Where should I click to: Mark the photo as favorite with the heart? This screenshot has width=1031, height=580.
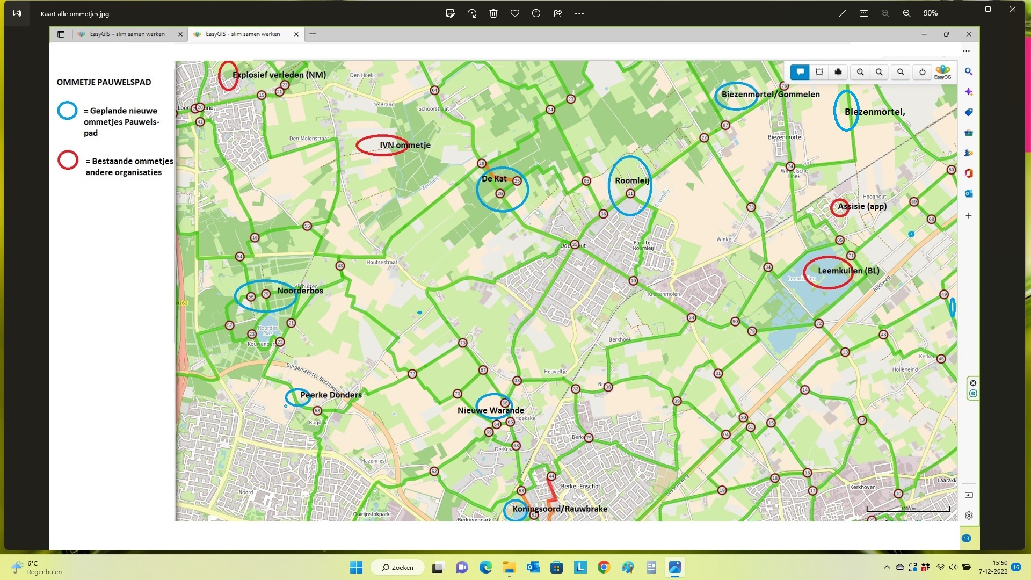click(x=515, y=13)
